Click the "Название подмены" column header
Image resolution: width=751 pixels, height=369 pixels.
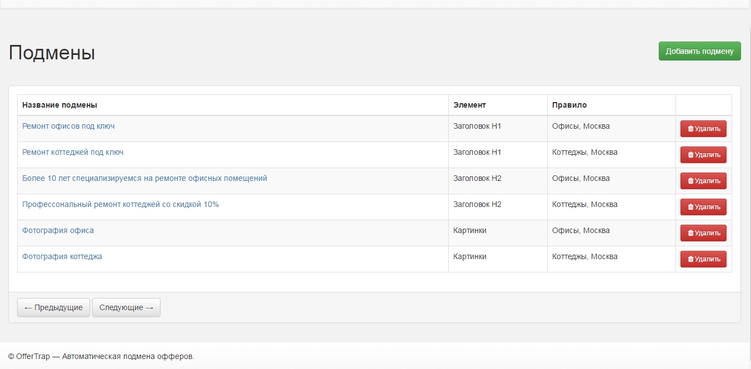[x=59, y=105]
